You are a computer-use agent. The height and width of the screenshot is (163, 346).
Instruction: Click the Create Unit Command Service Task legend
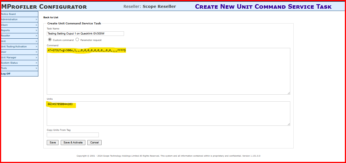pyautogui.click(x=74, y=24)
